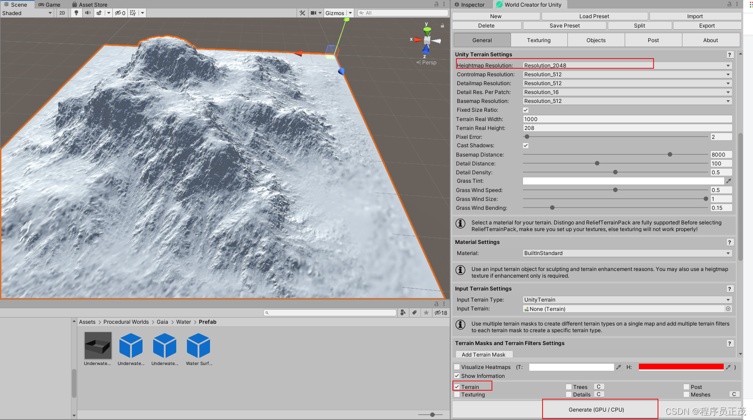Image resolution: width=753 pixels, height=420 pixels.
Task: Switch to the Game tab
Action: 49,5
